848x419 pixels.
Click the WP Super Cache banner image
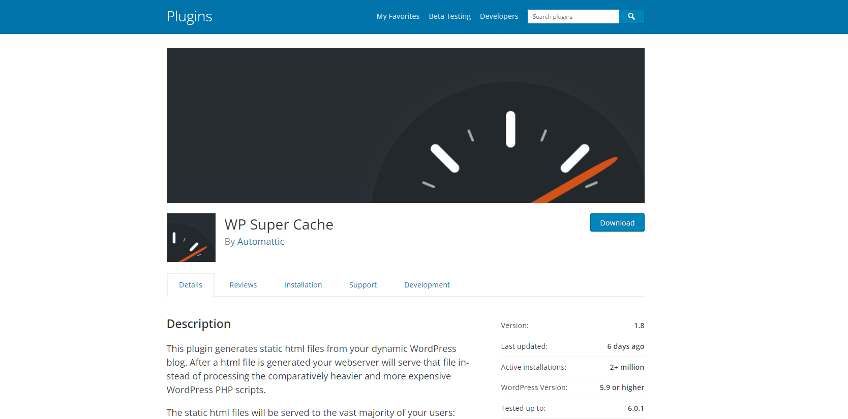coord(406,125)
